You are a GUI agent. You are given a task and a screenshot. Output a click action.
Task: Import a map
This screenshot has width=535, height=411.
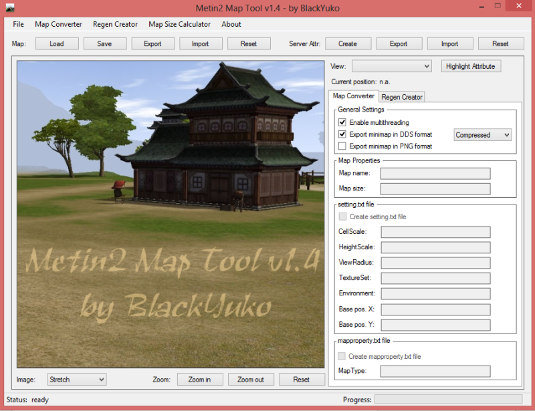(201, 43)
